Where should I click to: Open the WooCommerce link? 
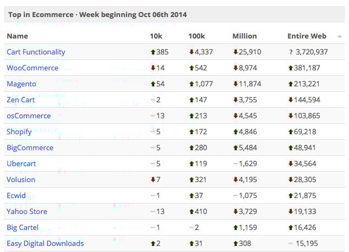coord(32,68)
